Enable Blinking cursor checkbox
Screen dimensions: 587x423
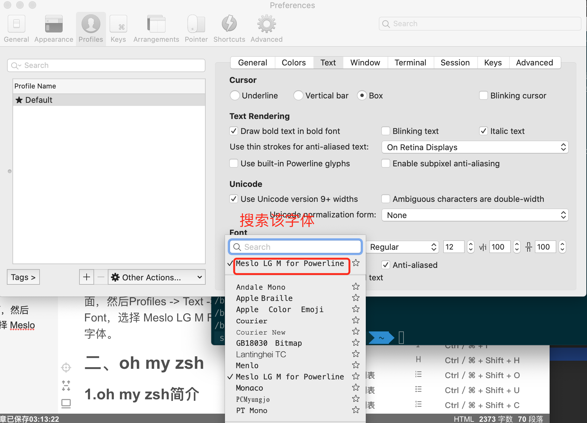483,96
